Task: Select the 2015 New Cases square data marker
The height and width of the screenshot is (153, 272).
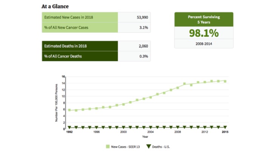Action: click(x=225, y=81)
